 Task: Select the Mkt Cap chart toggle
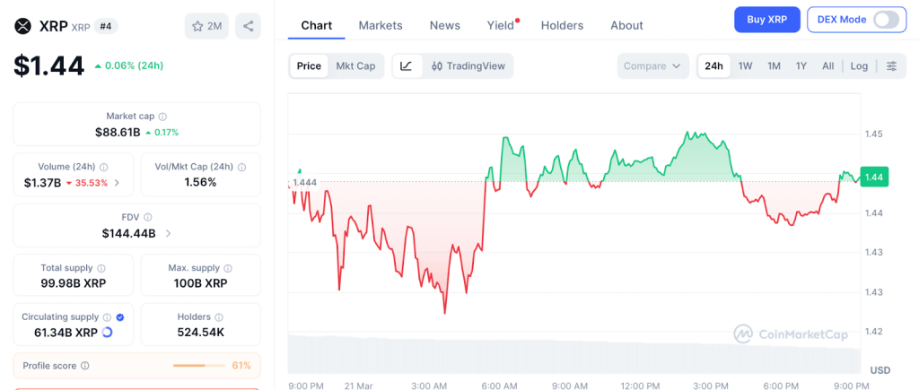coord(355,66)
